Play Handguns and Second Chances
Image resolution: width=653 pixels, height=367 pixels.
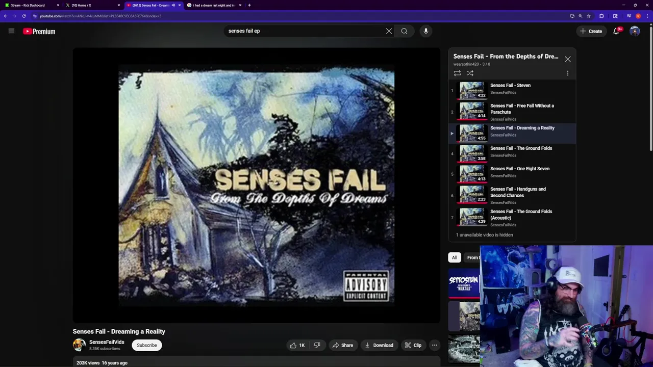click(512, 195)
